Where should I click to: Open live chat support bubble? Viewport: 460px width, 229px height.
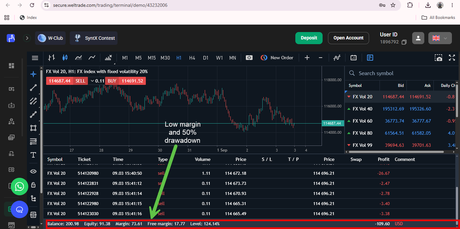click(x=20, y=210)
